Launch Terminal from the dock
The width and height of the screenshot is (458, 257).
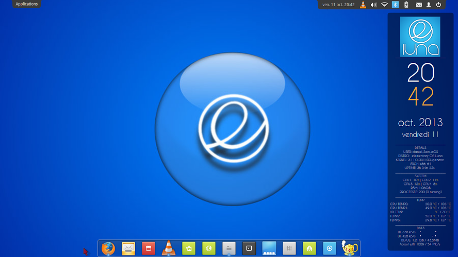(x=249, y=249)
